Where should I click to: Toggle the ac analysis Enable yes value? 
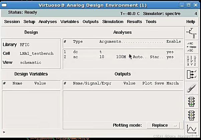(170, 57)
